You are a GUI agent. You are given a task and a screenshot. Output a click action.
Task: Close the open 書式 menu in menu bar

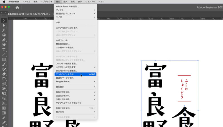click(58, 2)
